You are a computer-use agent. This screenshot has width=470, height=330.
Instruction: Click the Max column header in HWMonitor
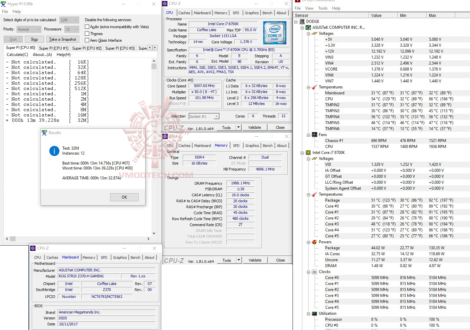coord(441,16)
